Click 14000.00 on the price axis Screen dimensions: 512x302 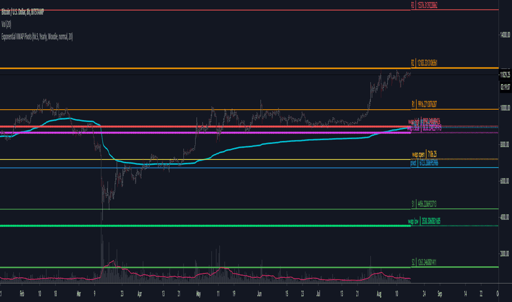[x=505, y=35]
